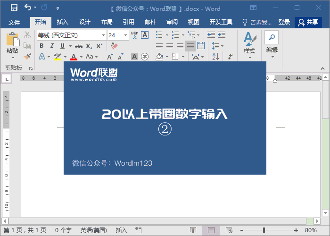Image resolution: width=330 pixels, height=236 pixels.
Task: Align text right
Action: (180, 46)
